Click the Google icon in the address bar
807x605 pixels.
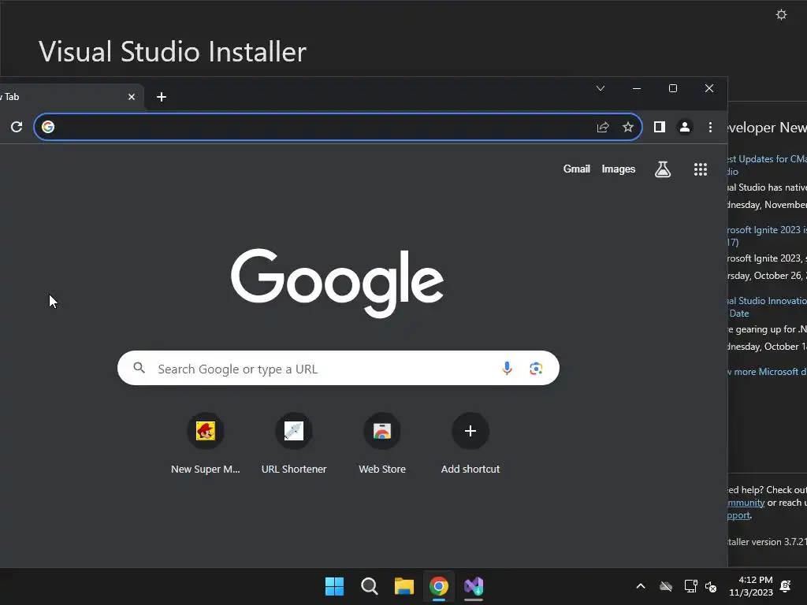pyautogui.click(x=48, y=127)
